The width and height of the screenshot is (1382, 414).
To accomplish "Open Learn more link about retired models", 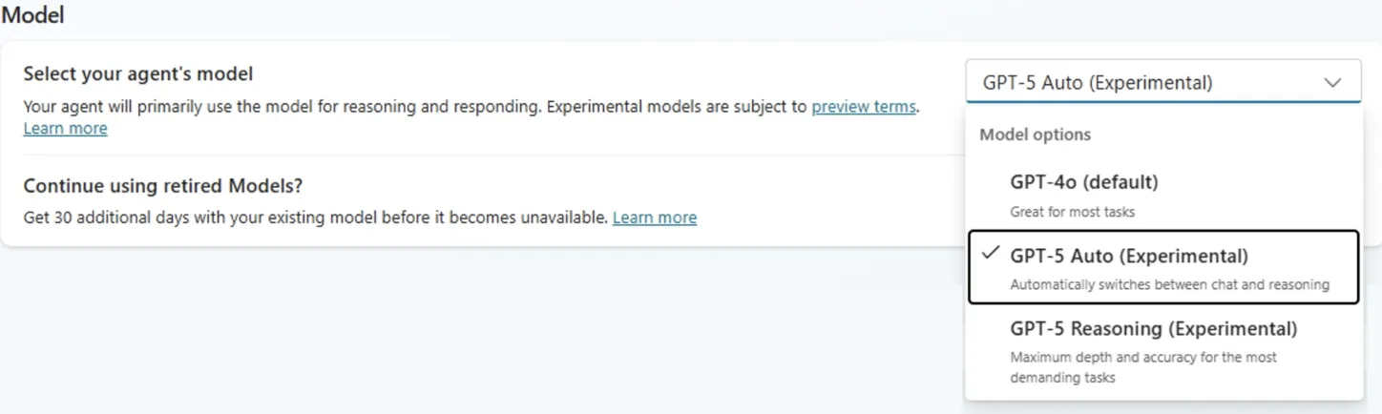I will click(654, 217).
